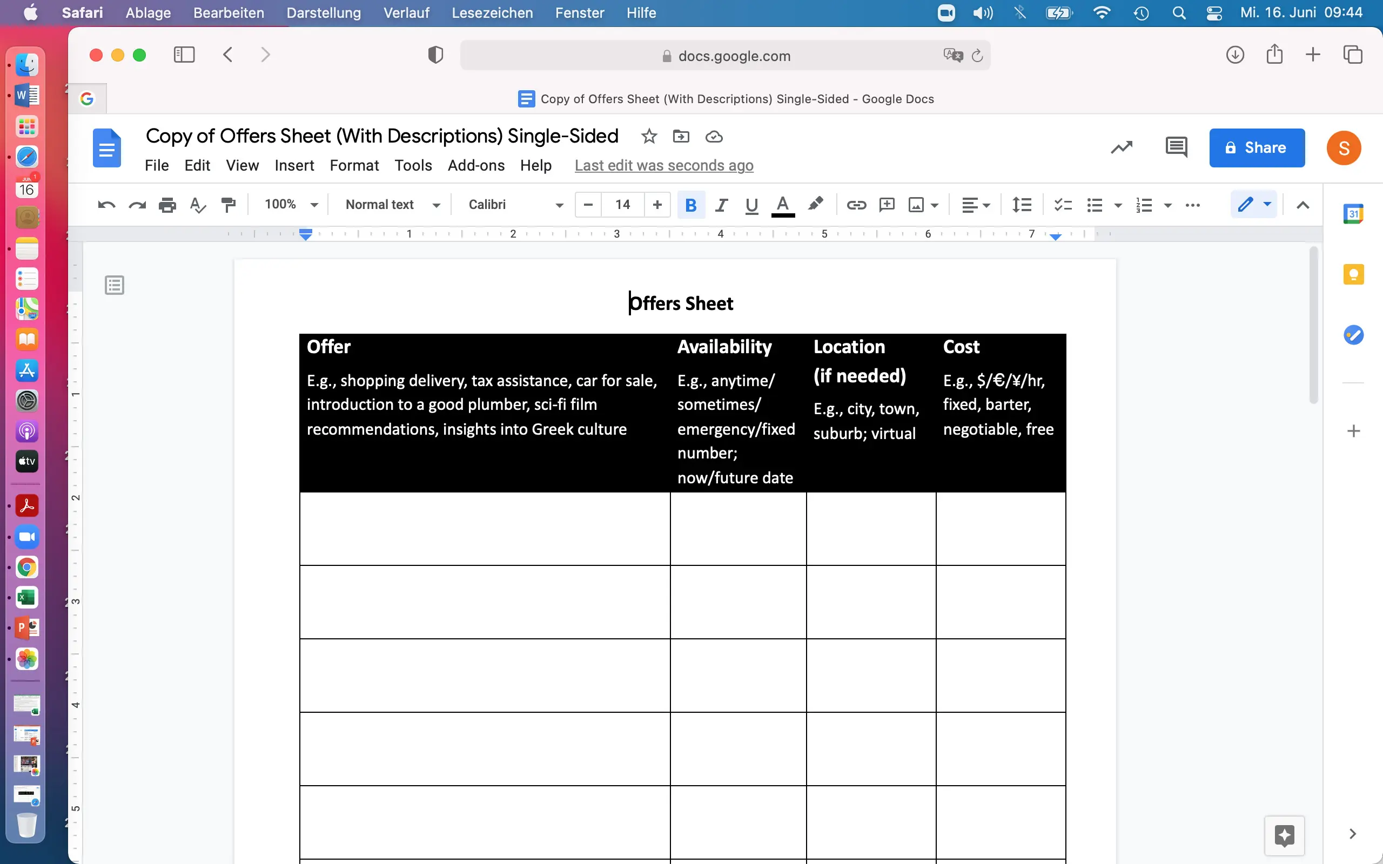Image resolution: width=1383 pixels, height=864 pixels.
Task: Click the print icon in toolbar
Action: pyautogui.click(x=167, y=205)
